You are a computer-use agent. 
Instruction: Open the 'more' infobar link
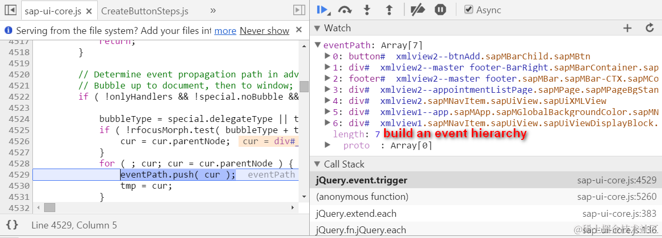(x=225, y=31)
